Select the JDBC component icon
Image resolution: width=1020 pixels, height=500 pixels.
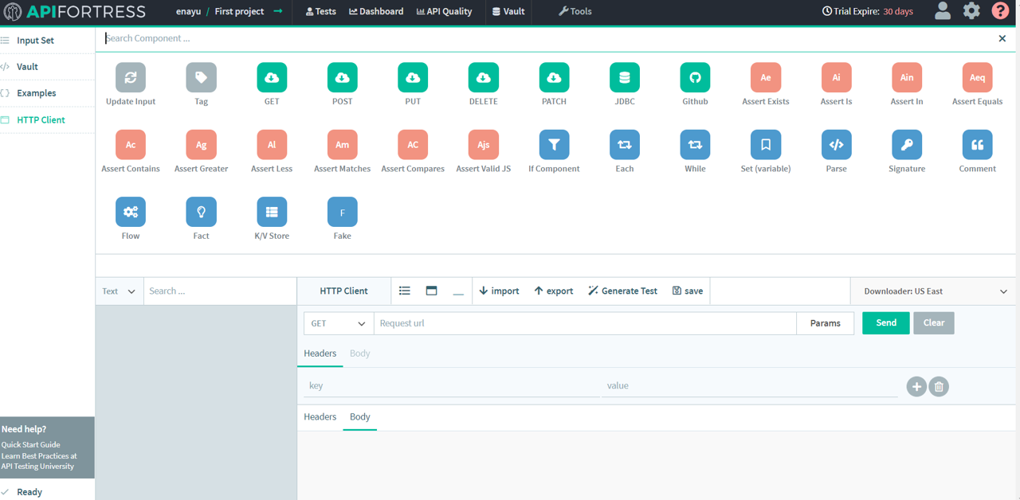(x=625, y=78)
